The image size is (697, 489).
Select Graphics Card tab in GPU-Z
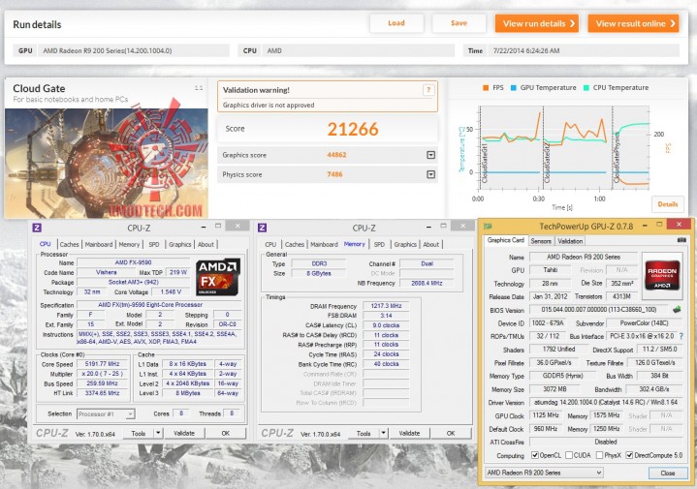pos(506,240)
